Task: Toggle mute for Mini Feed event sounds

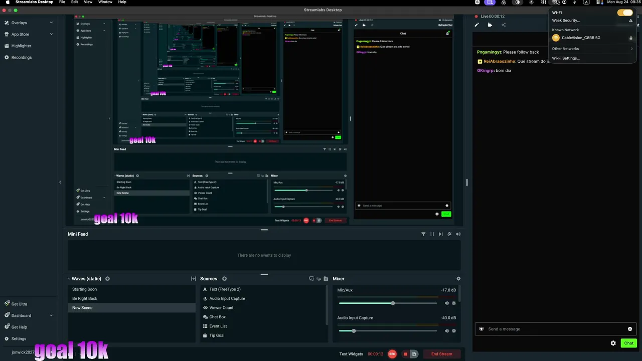Action: click(458, 234)
